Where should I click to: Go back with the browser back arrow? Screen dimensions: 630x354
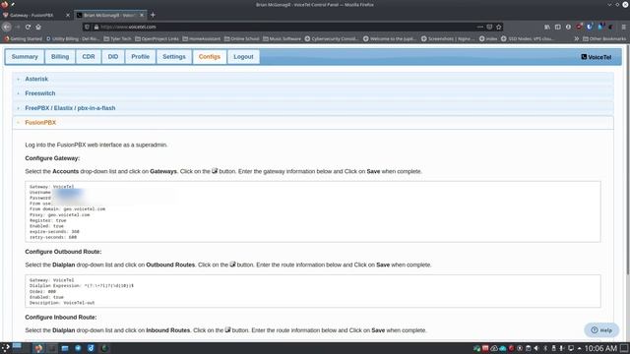coord(7,27)
